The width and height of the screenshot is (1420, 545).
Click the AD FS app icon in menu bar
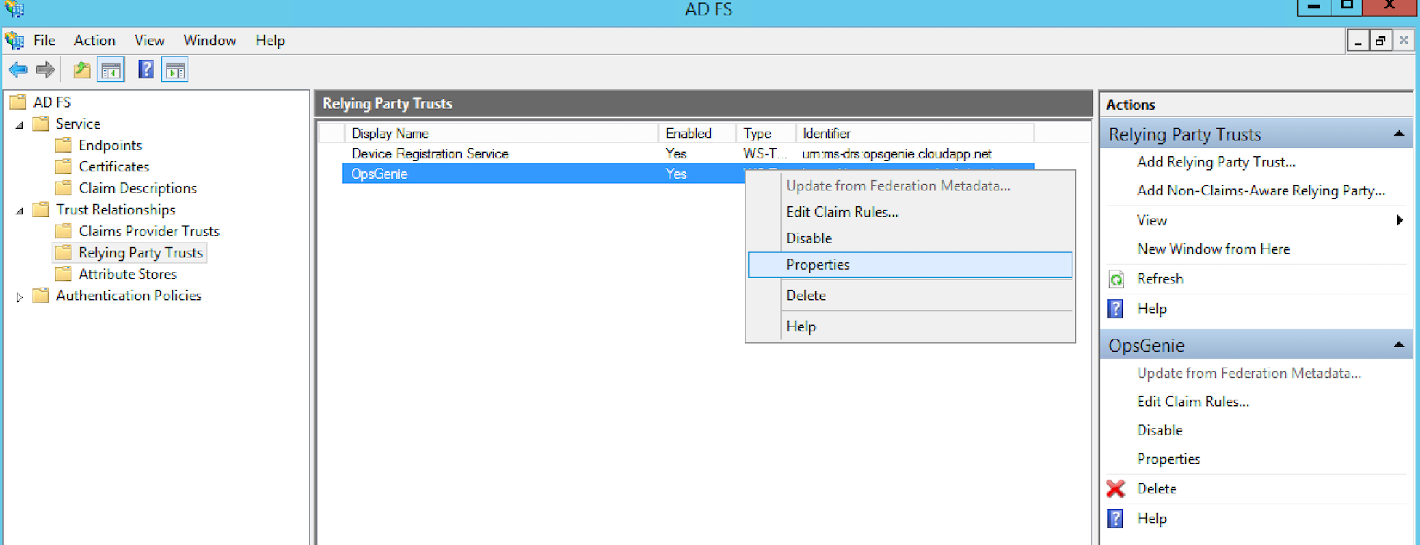(15, 41)
